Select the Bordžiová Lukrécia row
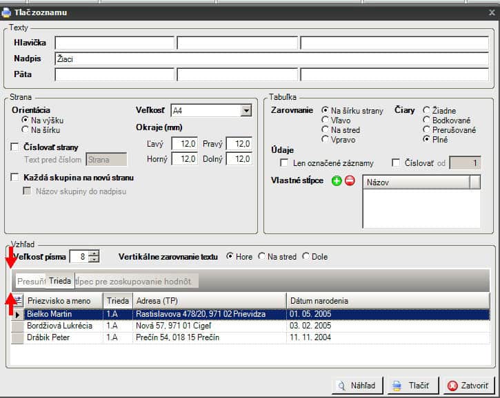500x398 pixels. tap(250, 326)
